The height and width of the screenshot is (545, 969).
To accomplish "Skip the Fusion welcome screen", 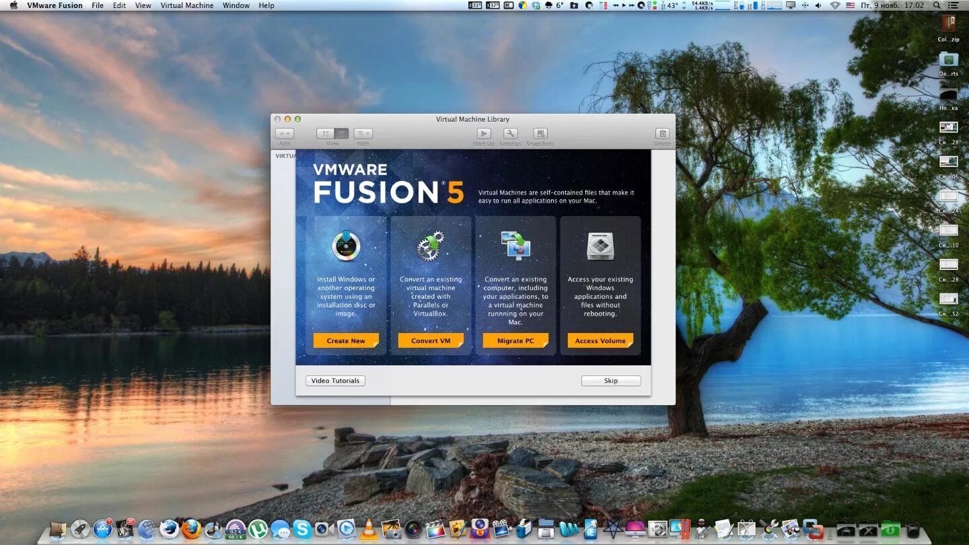I will [611, 381].
